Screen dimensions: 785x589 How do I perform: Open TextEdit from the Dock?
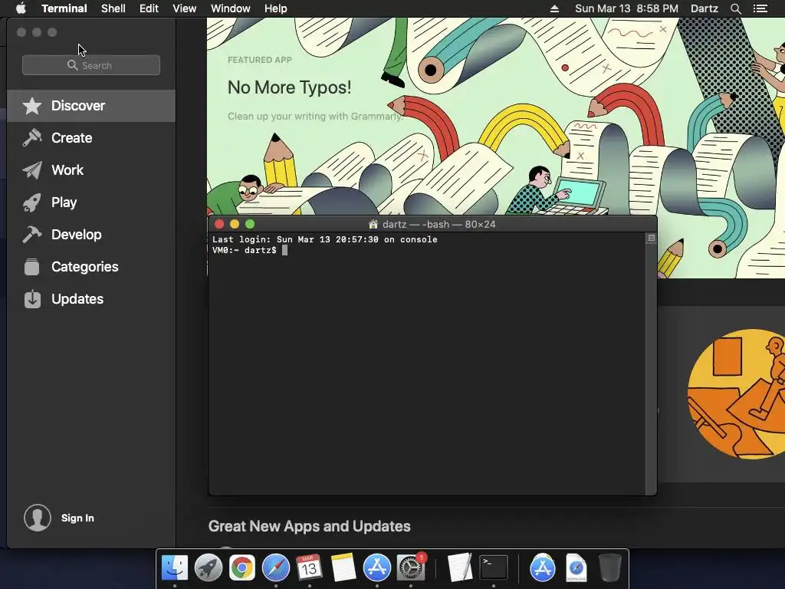click(460, 568)
